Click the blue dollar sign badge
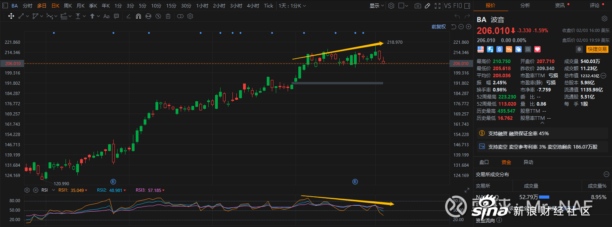The image size is (612, 227). click(x=500, y=49)
